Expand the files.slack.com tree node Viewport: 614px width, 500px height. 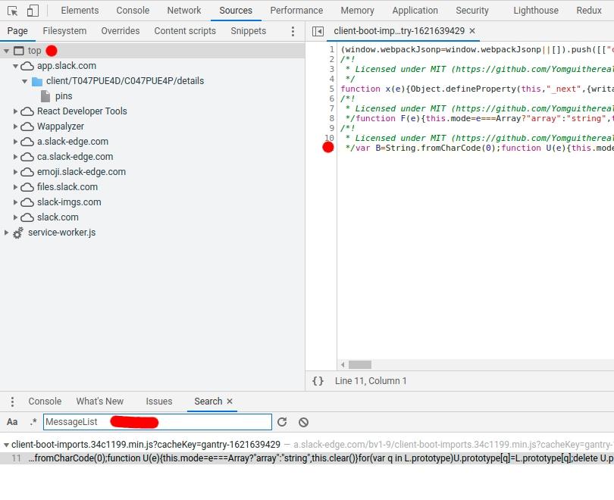coord(15,187)
